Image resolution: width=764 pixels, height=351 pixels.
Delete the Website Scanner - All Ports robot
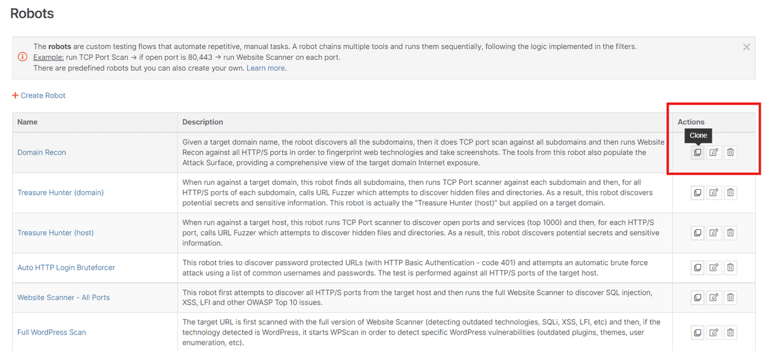(x=730, y=297)
